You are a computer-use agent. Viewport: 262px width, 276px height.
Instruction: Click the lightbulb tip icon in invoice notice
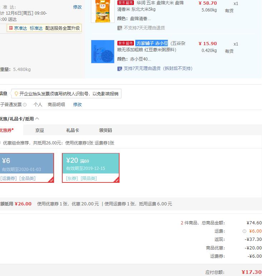click(x=16, y=94)
